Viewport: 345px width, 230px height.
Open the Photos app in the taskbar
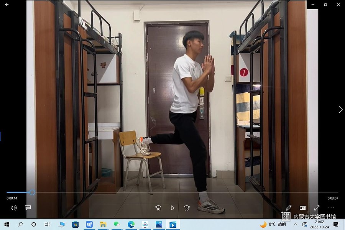pyautogui.click(x=159, y=224)
